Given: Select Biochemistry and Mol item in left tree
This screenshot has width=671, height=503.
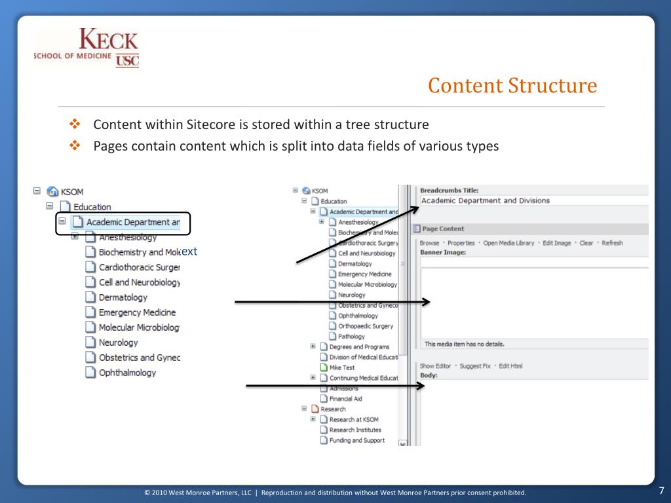Looking at the screenshot, I should click(140, 252).
